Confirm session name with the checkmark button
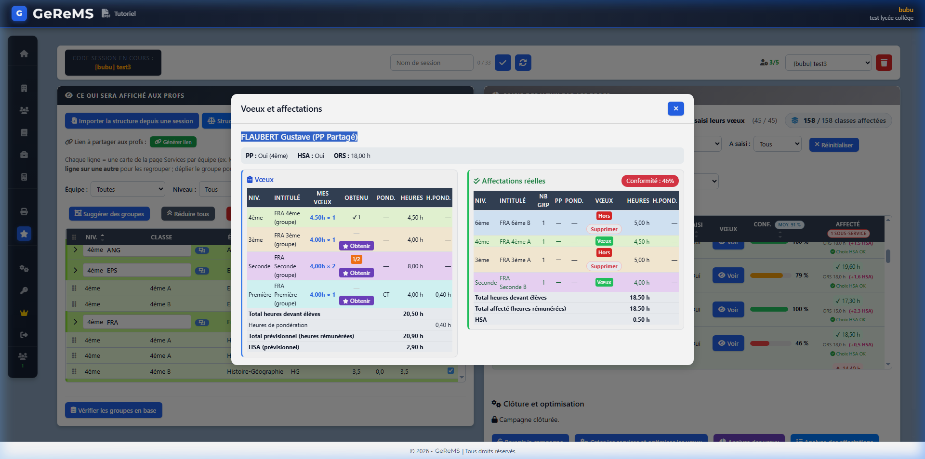The height and width of the screenshot is (459, 925). pos(503,63)
